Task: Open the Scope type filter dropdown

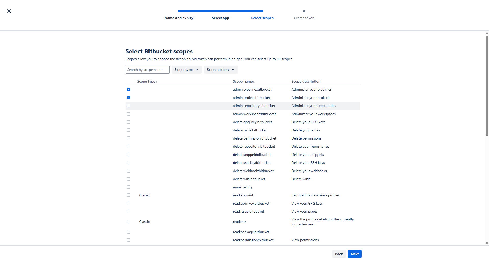Action: pyautogui.click(x=186, y=70)
